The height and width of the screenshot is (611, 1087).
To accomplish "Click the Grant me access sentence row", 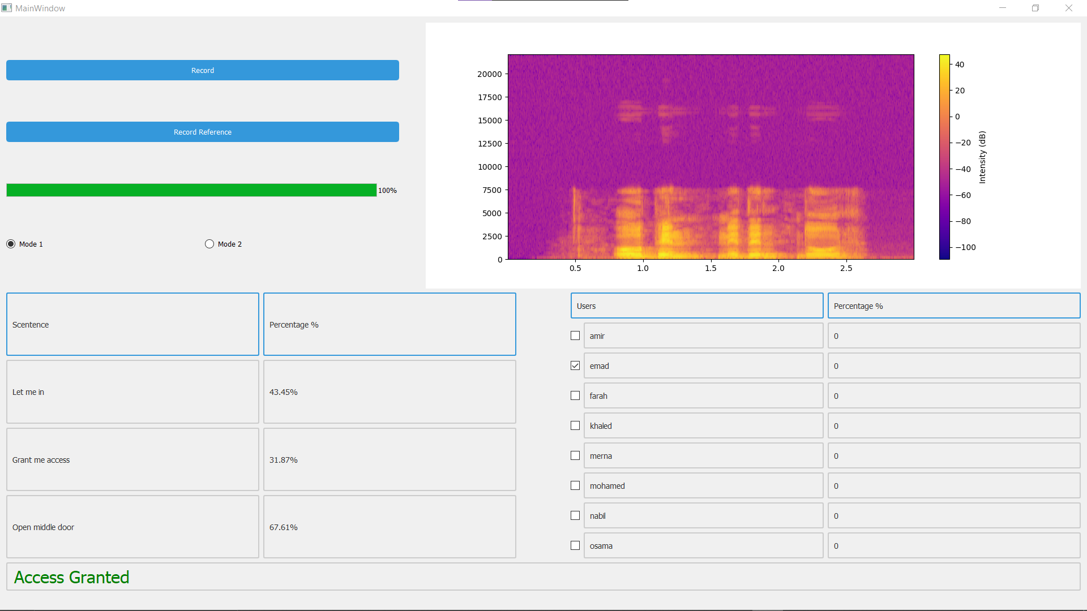I will (132, 459).
